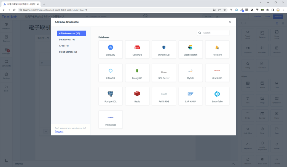
Task: Choose the InfluxDB datasource card
Action: tap(111, 73)
